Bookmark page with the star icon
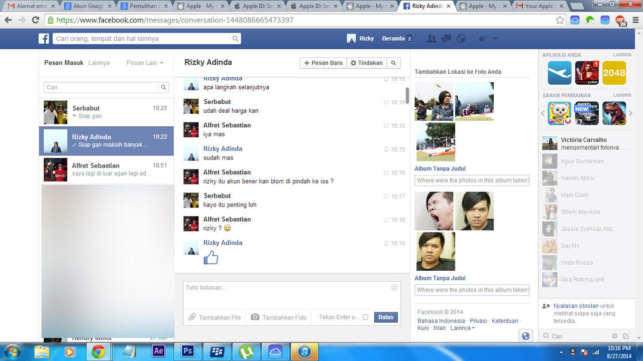 560,20
